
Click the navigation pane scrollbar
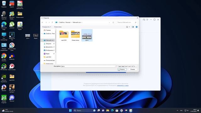click(56, 41)
